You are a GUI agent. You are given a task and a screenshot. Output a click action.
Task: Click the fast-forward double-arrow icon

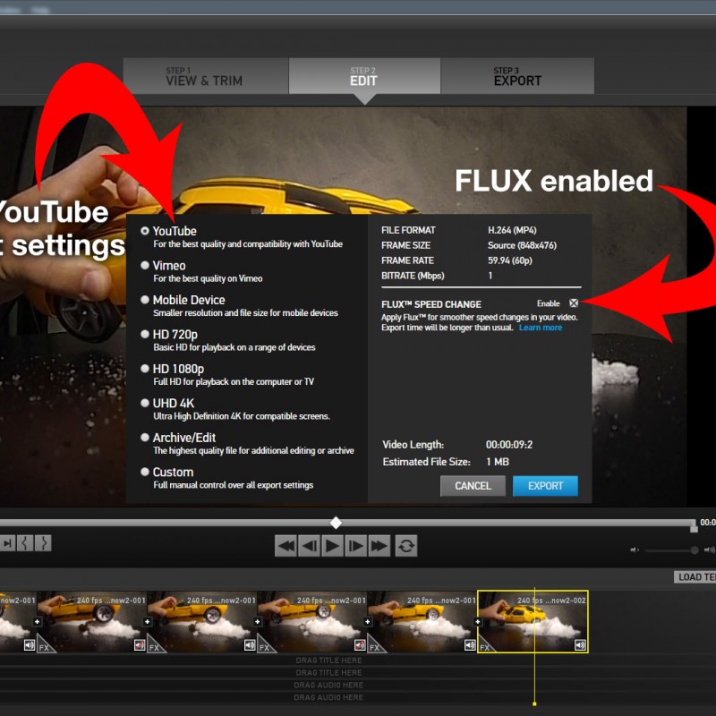(379, 545)
